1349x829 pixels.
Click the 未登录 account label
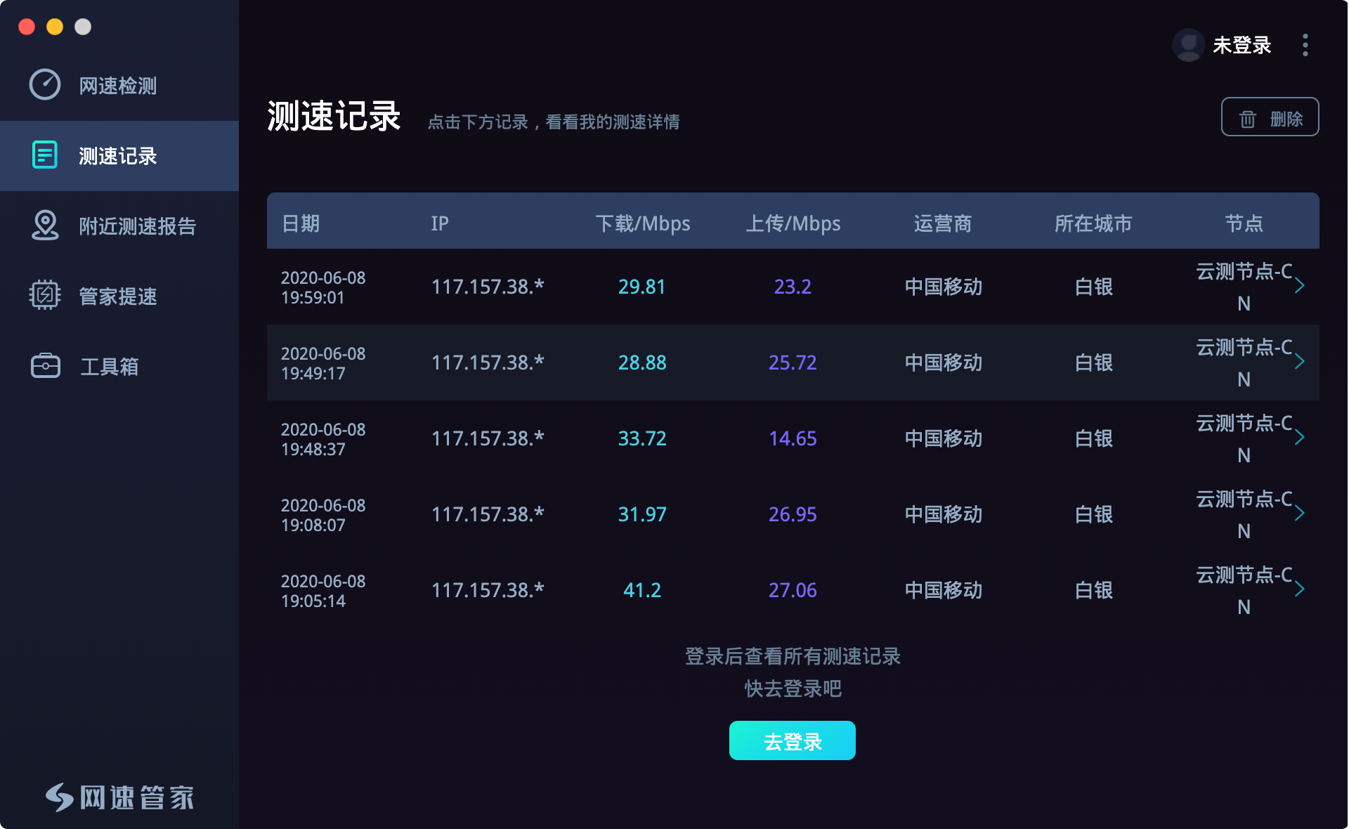pyautogui.click(x=1241, y=44)
